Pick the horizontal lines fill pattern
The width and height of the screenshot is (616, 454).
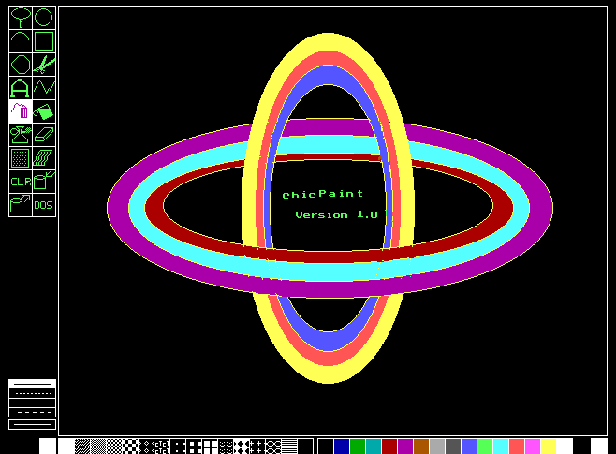tap(289, 447)
